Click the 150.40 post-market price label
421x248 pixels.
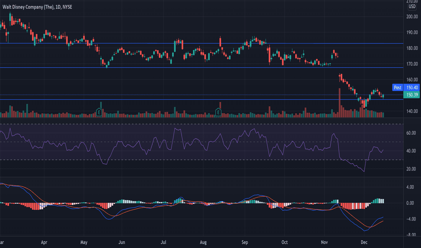click(412, 87)
